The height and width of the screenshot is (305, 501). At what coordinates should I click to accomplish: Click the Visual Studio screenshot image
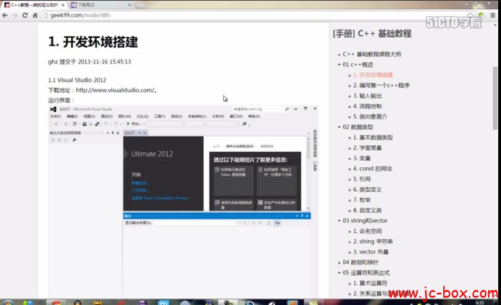[183, 202]
